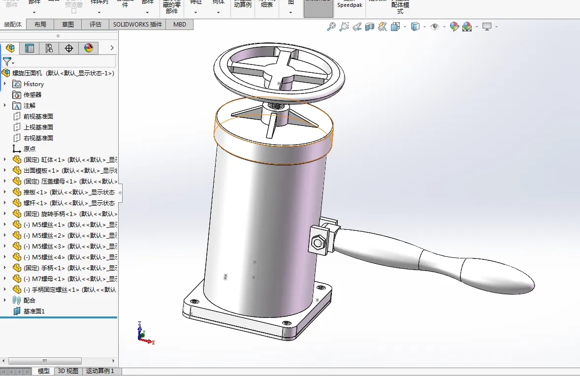Screen dimensions: 580x376
Task: Click the Edit Appearance icon
Action: (x=454, y=27)
